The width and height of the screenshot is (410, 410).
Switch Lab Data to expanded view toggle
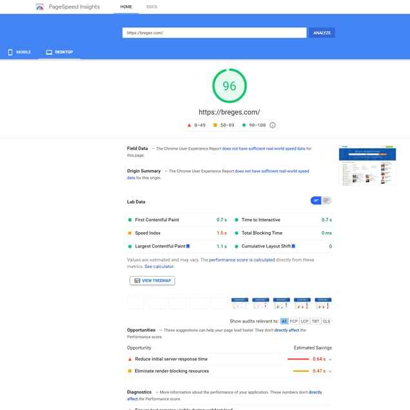(x=326, y=200)
